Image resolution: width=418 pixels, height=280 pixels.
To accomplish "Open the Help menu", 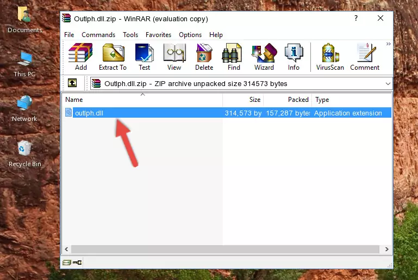I will pyautogui.click(x=216, y=35).
